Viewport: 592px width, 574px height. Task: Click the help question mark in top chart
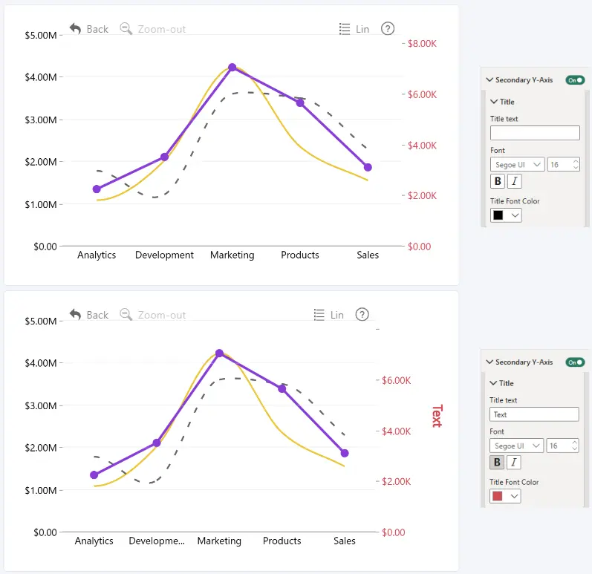click(x=388, y=29)
